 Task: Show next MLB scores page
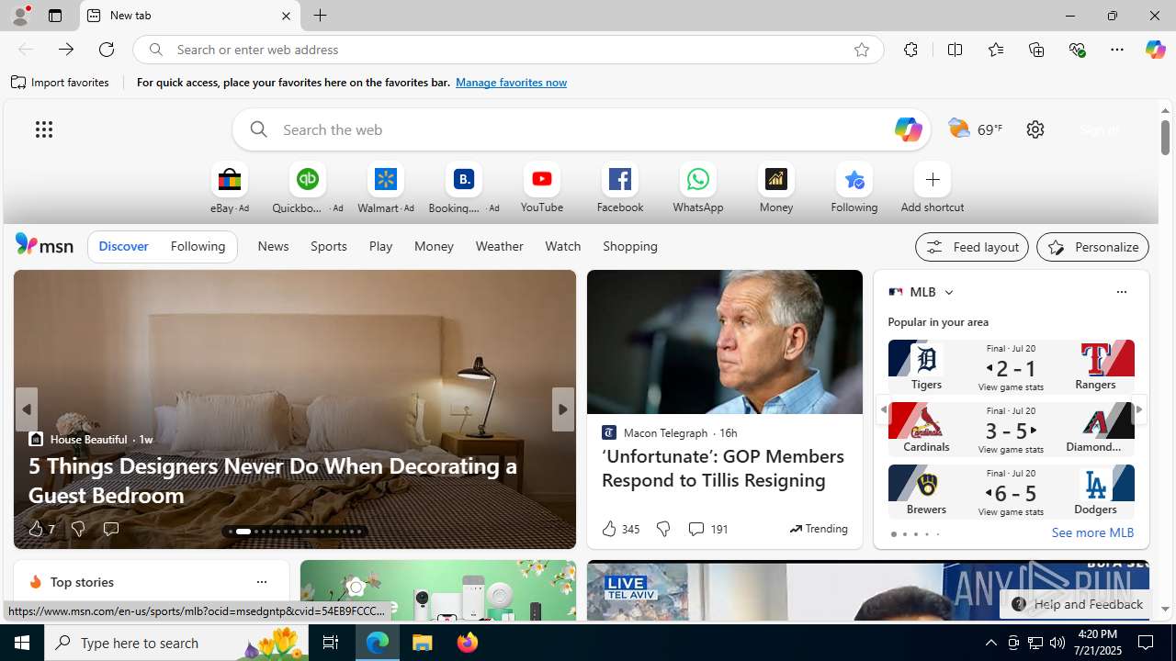coord(1139,409)
